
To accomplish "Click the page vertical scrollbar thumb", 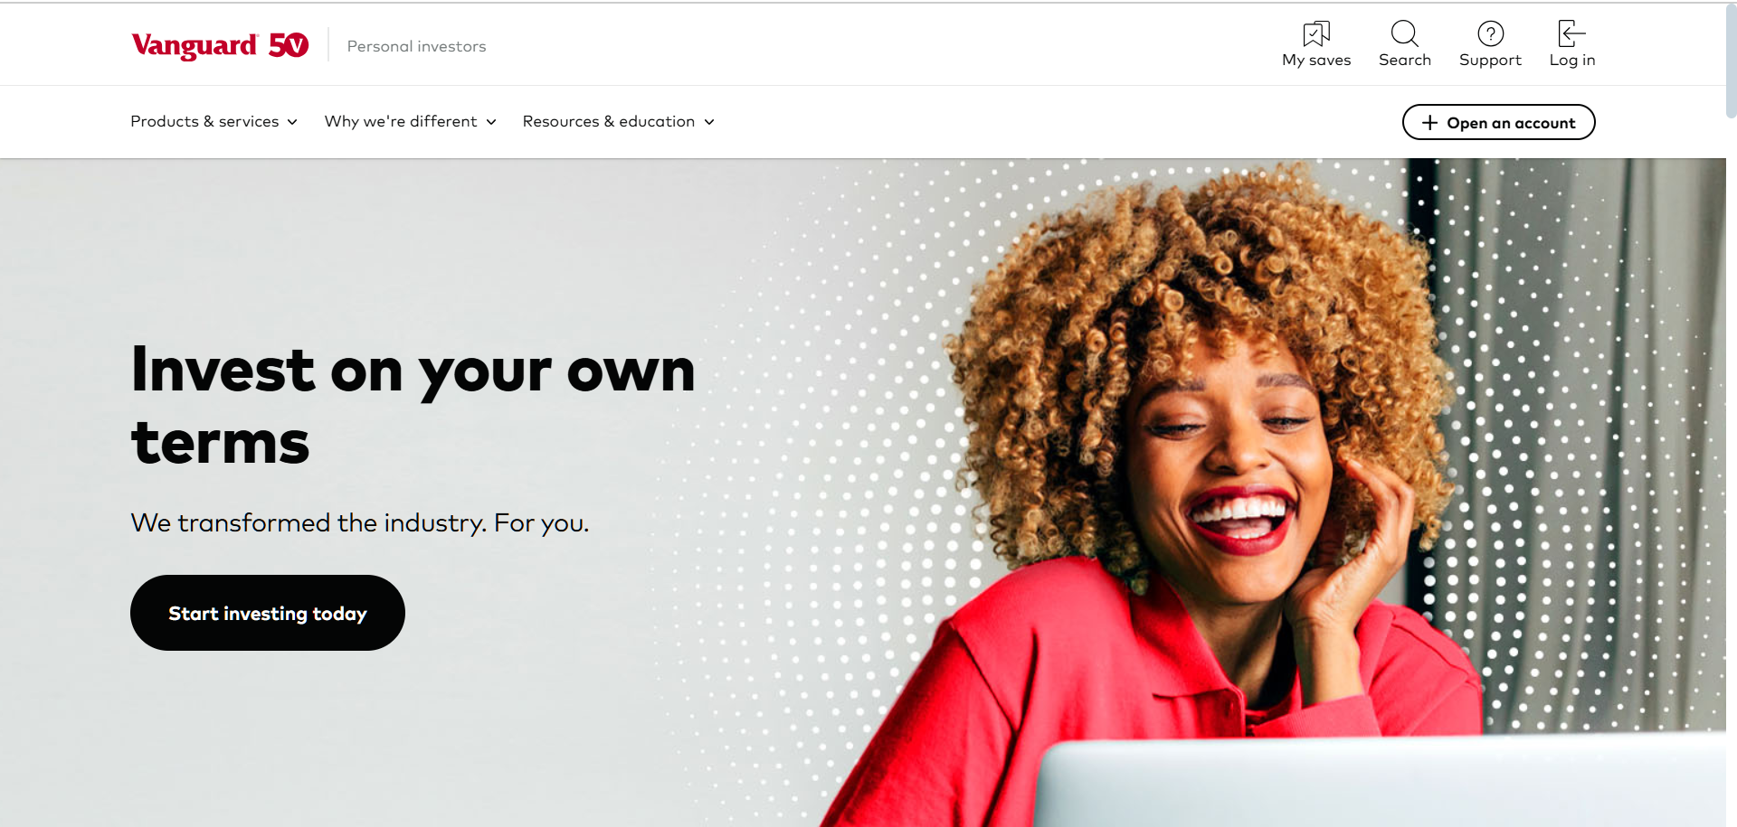I will [x=1731, y=61].
